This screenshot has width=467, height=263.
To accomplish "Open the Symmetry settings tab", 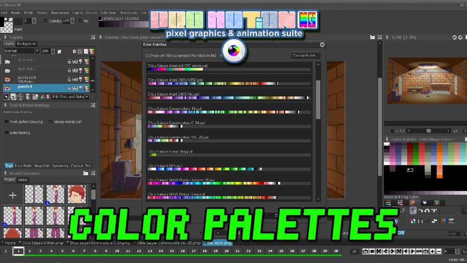I will (60, 166).
